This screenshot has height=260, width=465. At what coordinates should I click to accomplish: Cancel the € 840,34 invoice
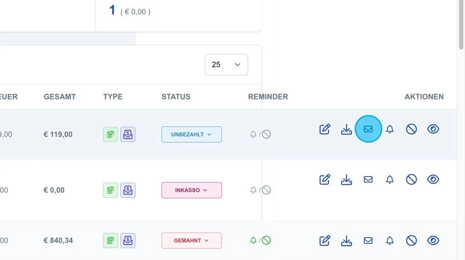click(x=412, y=241)
